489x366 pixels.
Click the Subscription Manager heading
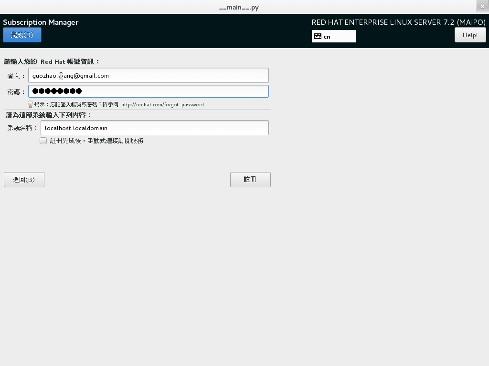tap(41, 22)
